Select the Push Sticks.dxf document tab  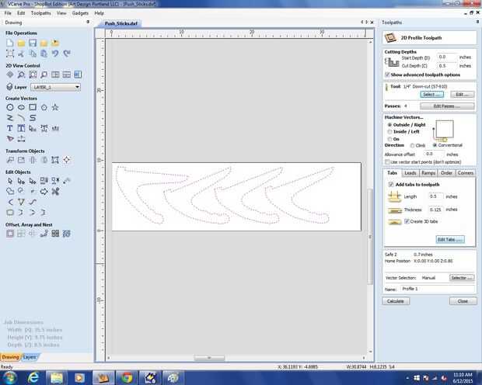[120, 23]
